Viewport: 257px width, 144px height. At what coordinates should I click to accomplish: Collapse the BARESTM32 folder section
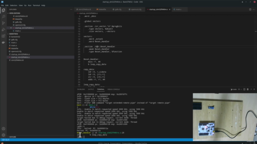[x=14, y=34]
